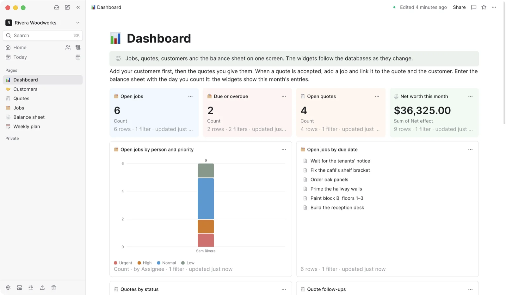Open the Balance sheet page
506x295 pixels.
tap(43, 117)
